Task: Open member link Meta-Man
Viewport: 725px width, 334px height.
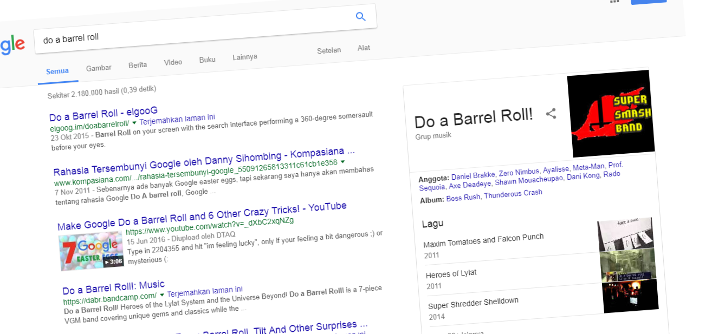Action: (588, 166)
